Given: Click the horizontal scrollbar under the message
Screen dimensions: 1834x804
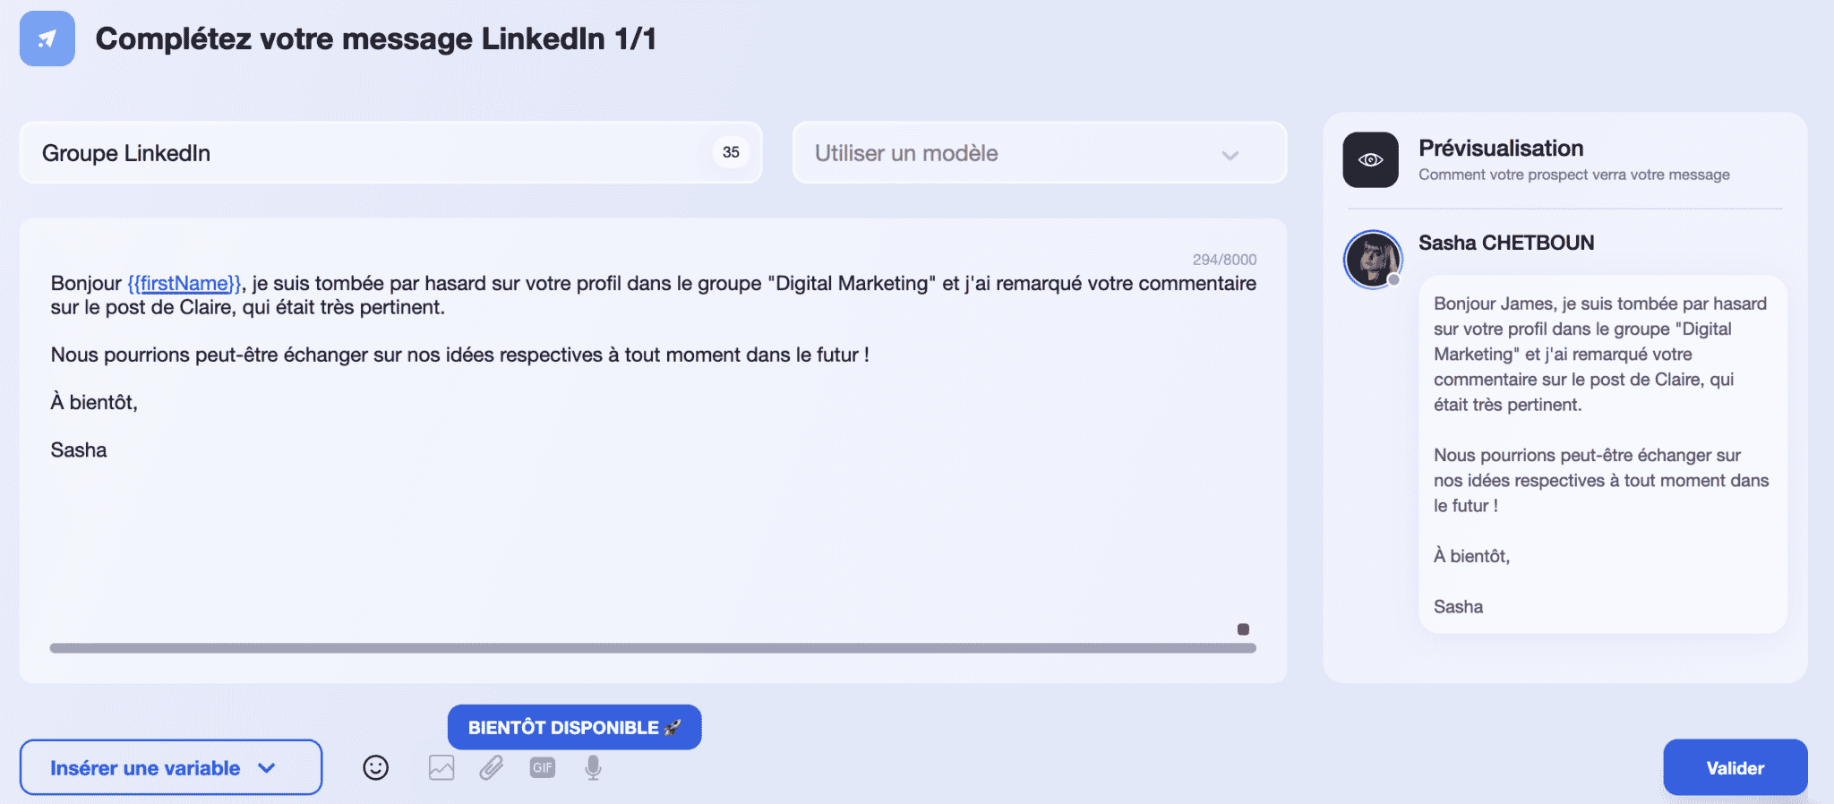Looking at the screenshot, I should [653, 648].
